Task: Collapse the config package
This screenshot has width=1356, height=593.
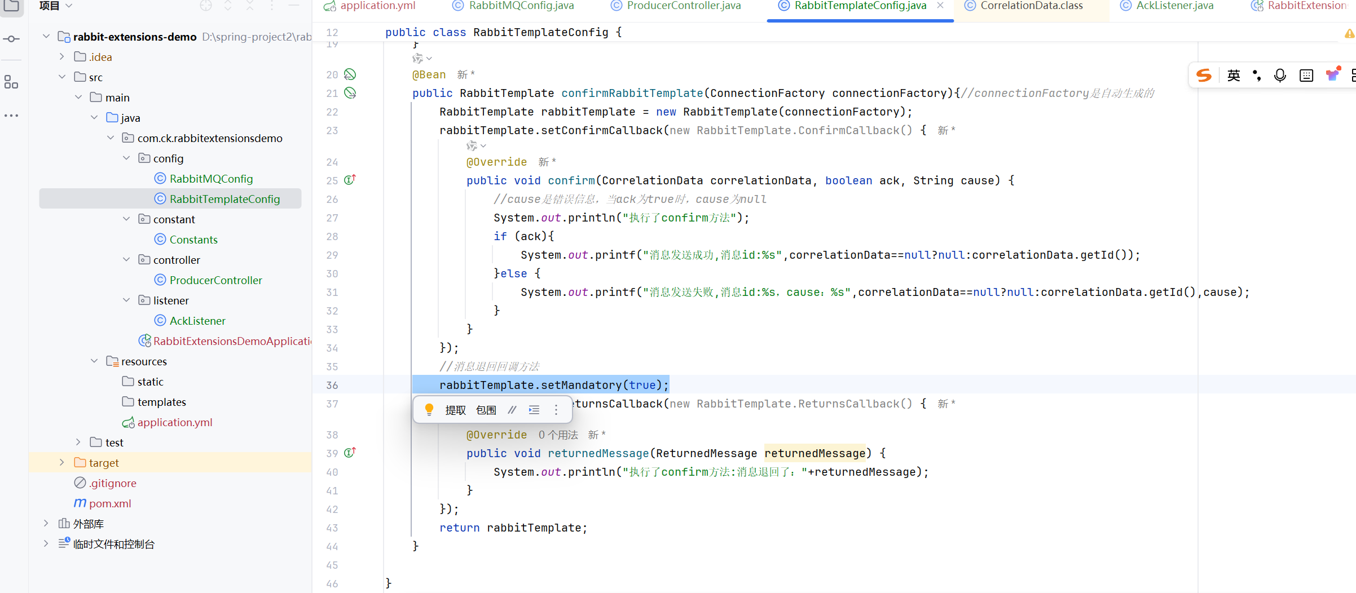Action: click(x=126, y=158)
